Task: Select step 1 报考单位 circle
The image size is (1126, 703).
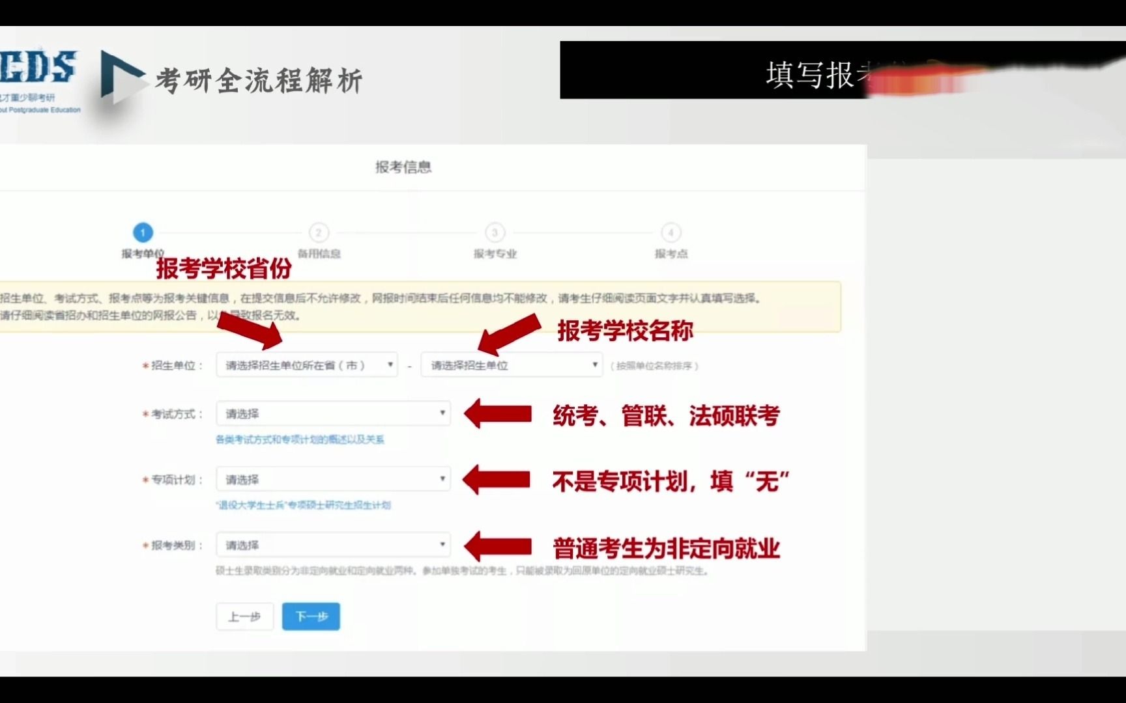Action: click(143, 232)
